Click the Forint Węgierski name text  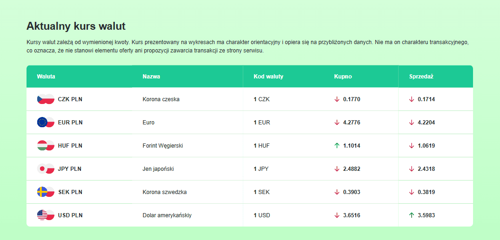click(162, 145)
